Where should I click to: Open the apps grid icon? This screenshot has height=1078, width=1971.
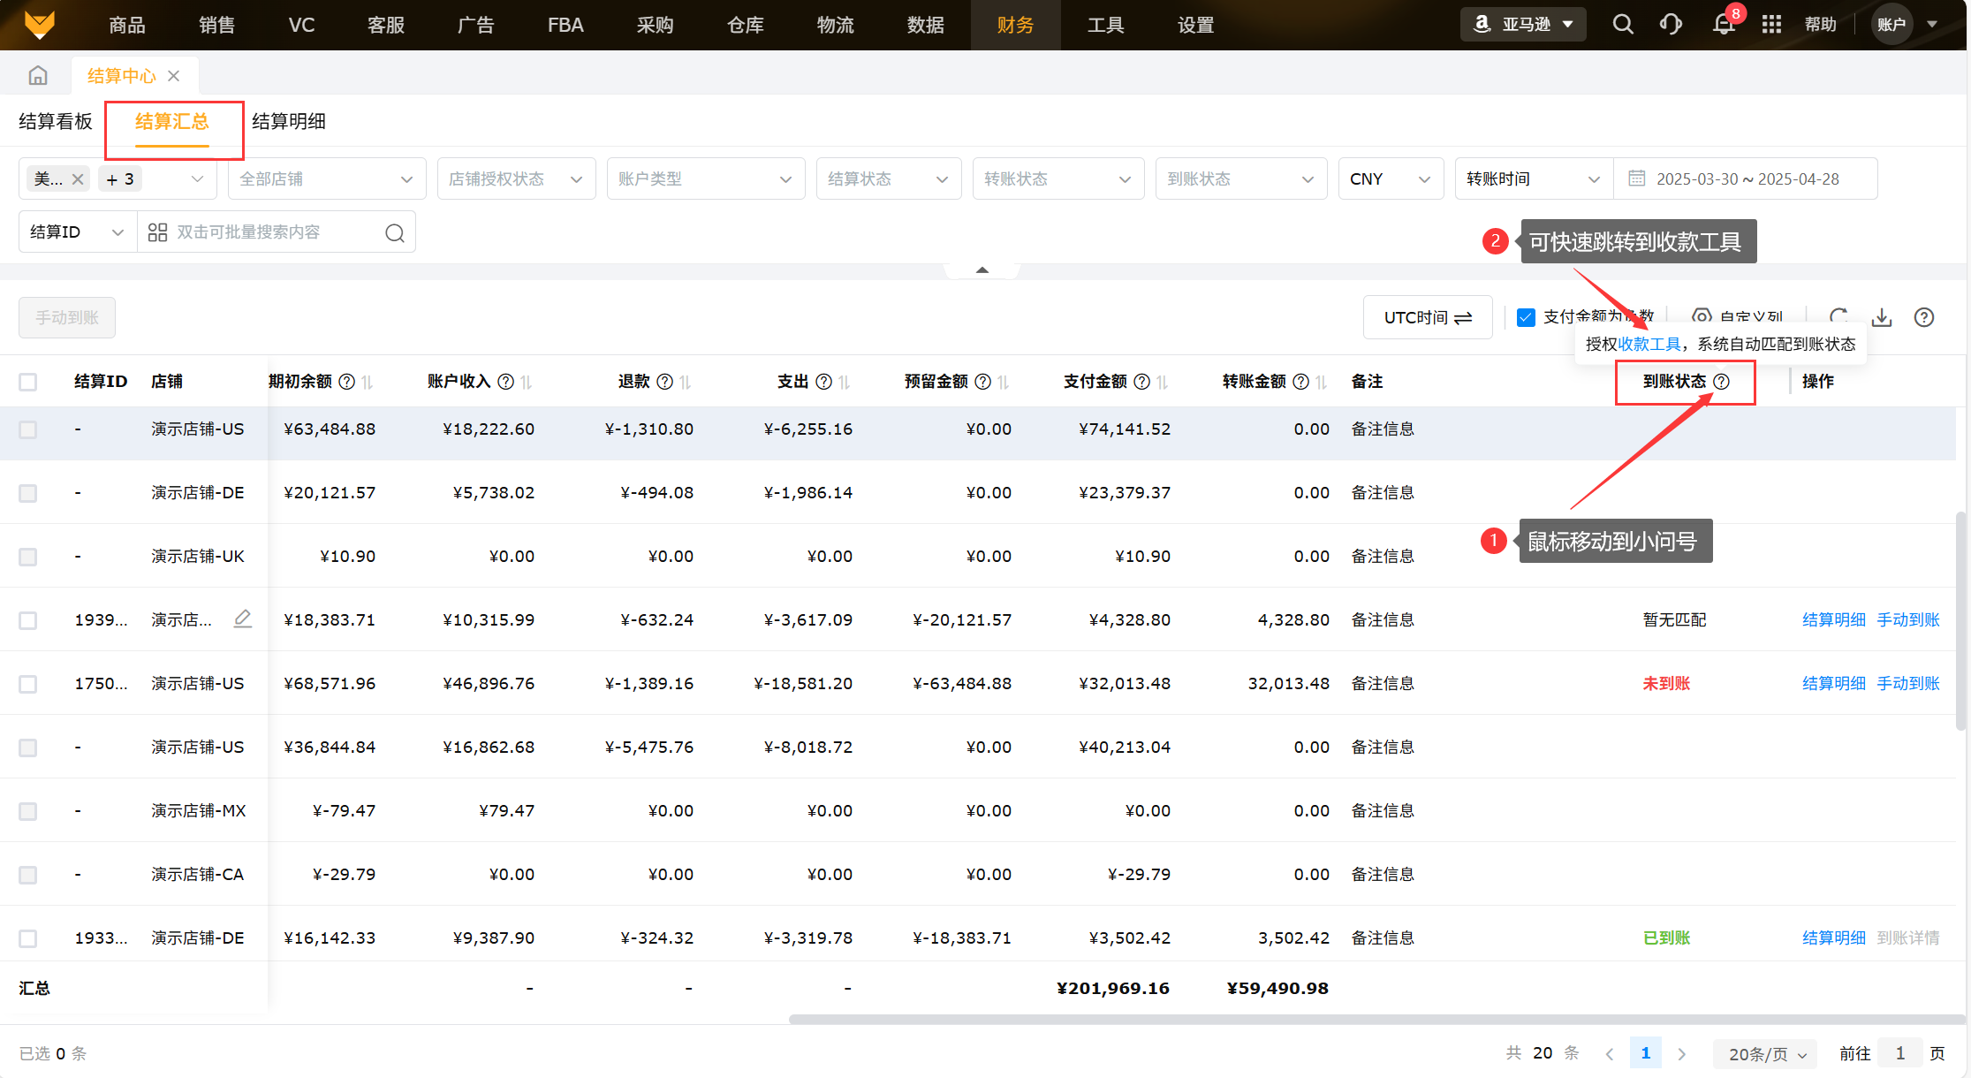pos(1771,25)
